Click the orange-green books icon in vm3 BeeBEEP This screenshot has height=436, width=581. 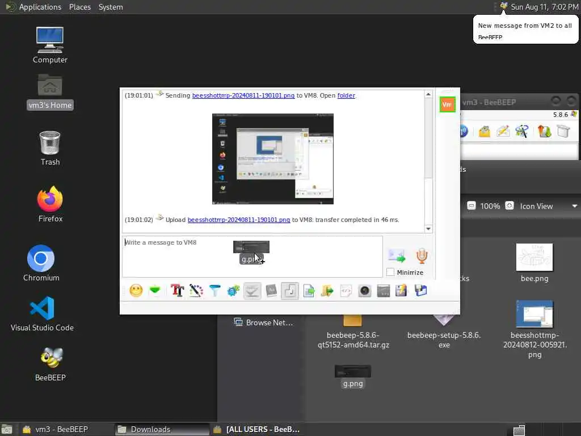pos(544,131)
